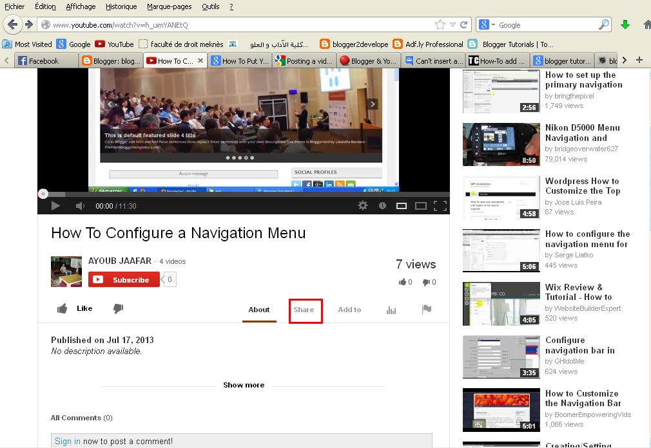Subscribe to AYOUB JAAFAR channel
The width and height of the screenshot is (651, 448).
[x=124, y=279]
